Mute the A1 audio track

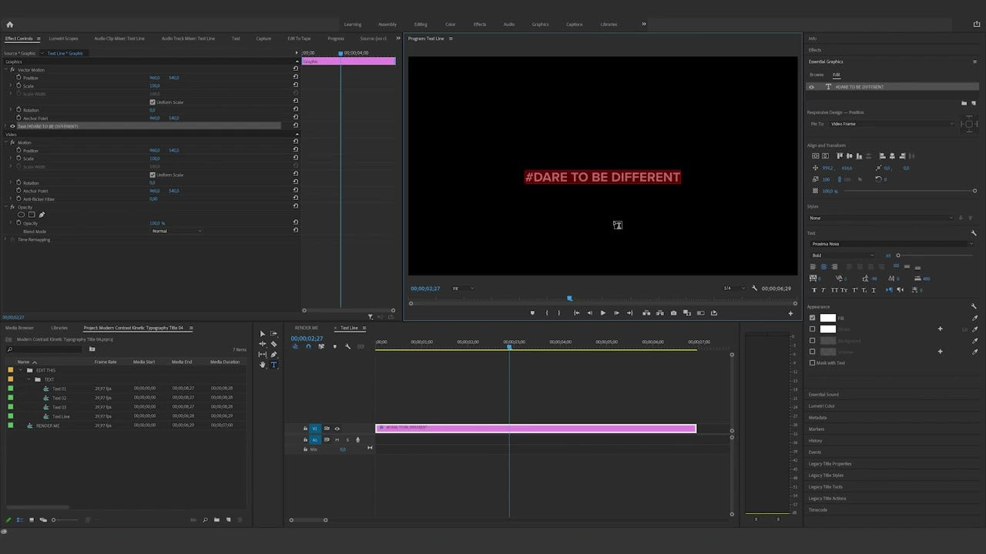337,439
